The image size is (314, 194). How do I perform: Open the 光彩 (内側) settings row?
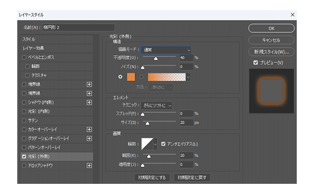[57, 111]
